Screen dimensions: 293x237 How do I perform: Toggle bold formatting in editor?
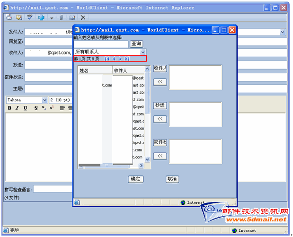9,108
